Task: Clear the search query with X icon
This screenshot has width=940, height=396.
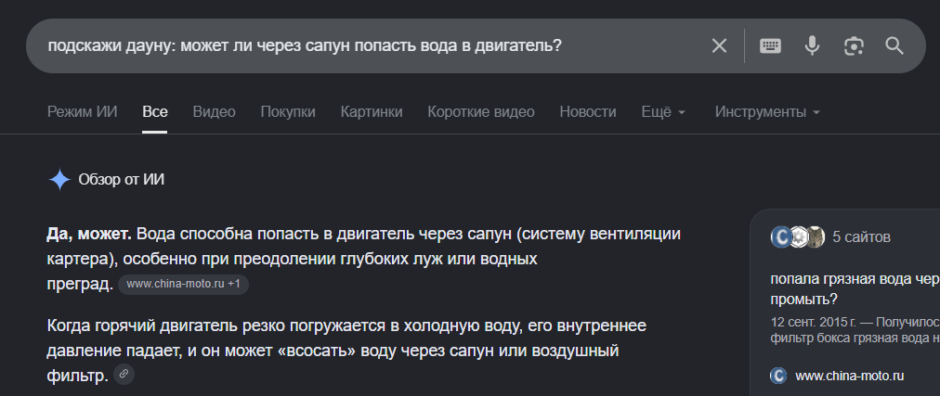Action: click(719, 46)
